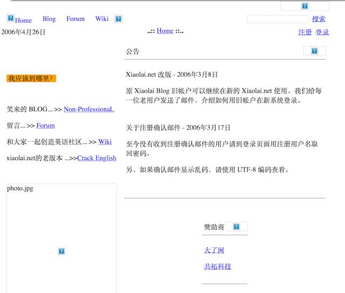The height and width of the screenshot is (293, 345).
Task: Click the centered breadcrumb Home link
Action: 165,31
